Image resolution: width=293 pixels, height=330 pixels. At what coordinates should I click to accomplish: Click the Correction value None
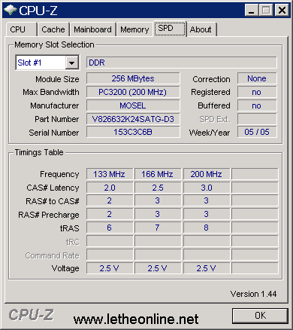click(257, 78)
